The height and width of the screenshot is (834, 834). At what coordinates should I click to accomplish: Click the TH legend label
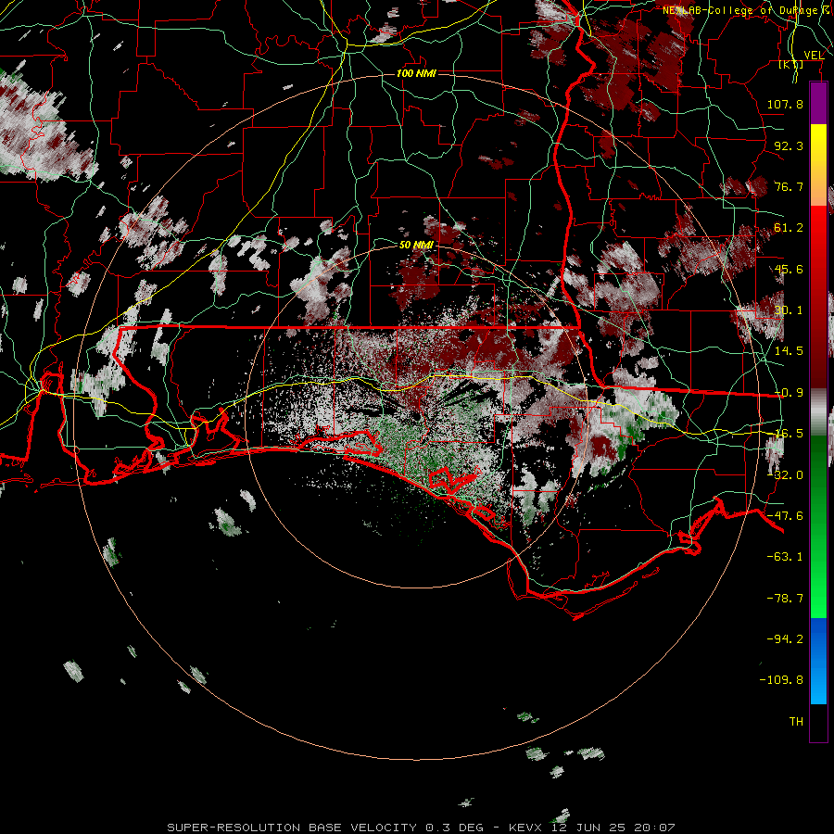click(x=796, y=722)
